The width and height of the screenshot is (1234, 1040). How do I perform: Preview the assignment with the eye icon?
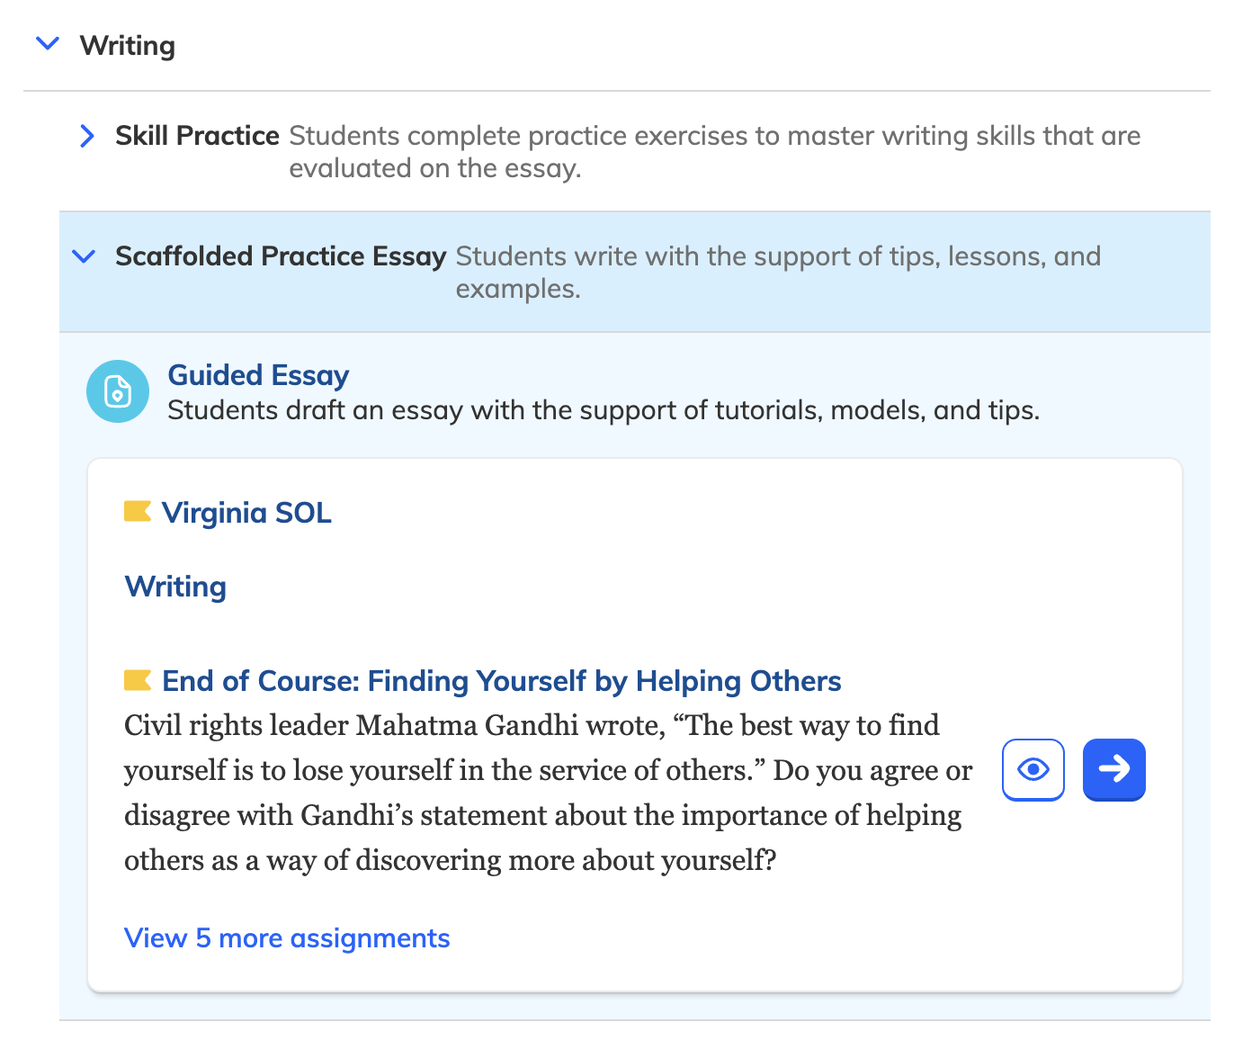(x=1033, y=769)
